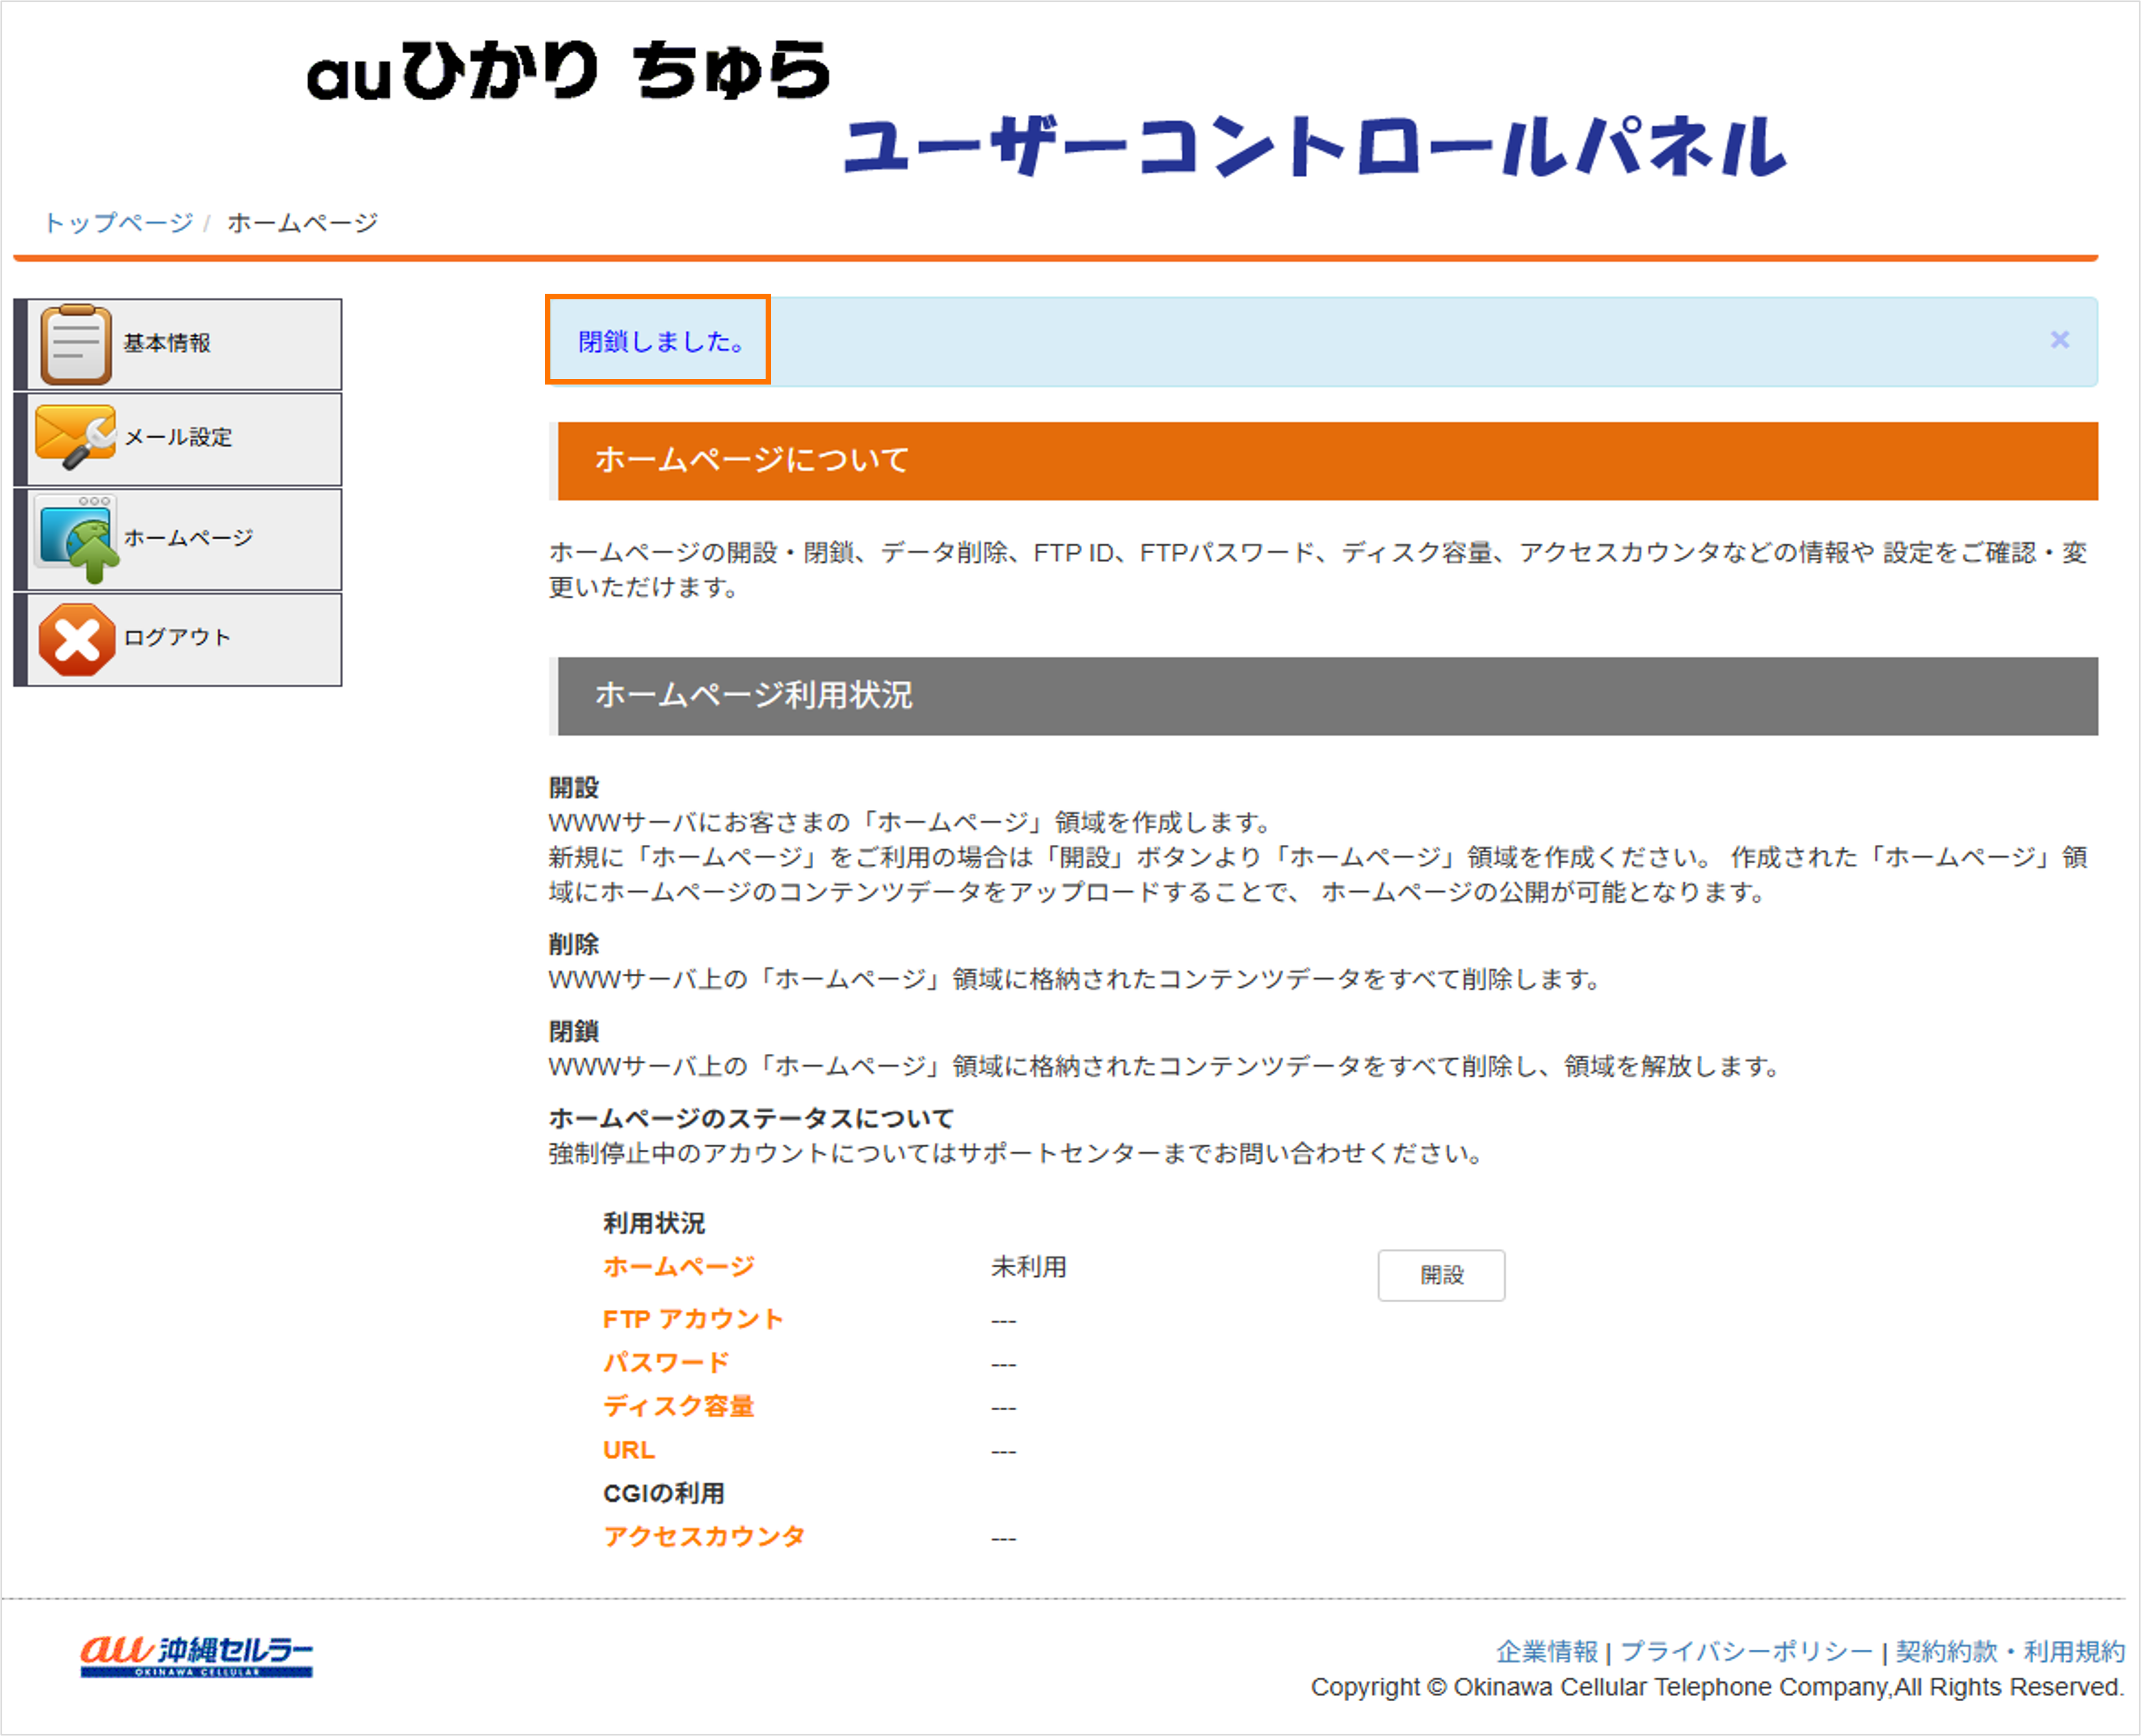Click the URL label

[x=629, y=1450]
